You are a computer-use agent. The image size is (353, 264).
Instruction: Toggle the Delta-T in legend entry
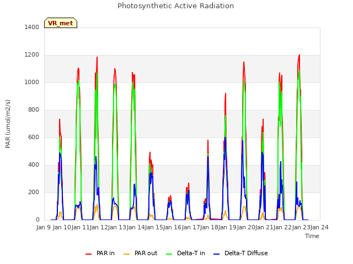(x=185, y=253)
